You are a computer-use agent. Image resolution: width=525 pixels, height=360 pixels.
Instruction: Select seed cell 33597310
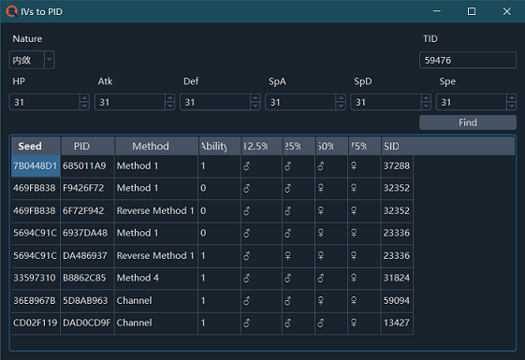point(36,278)
